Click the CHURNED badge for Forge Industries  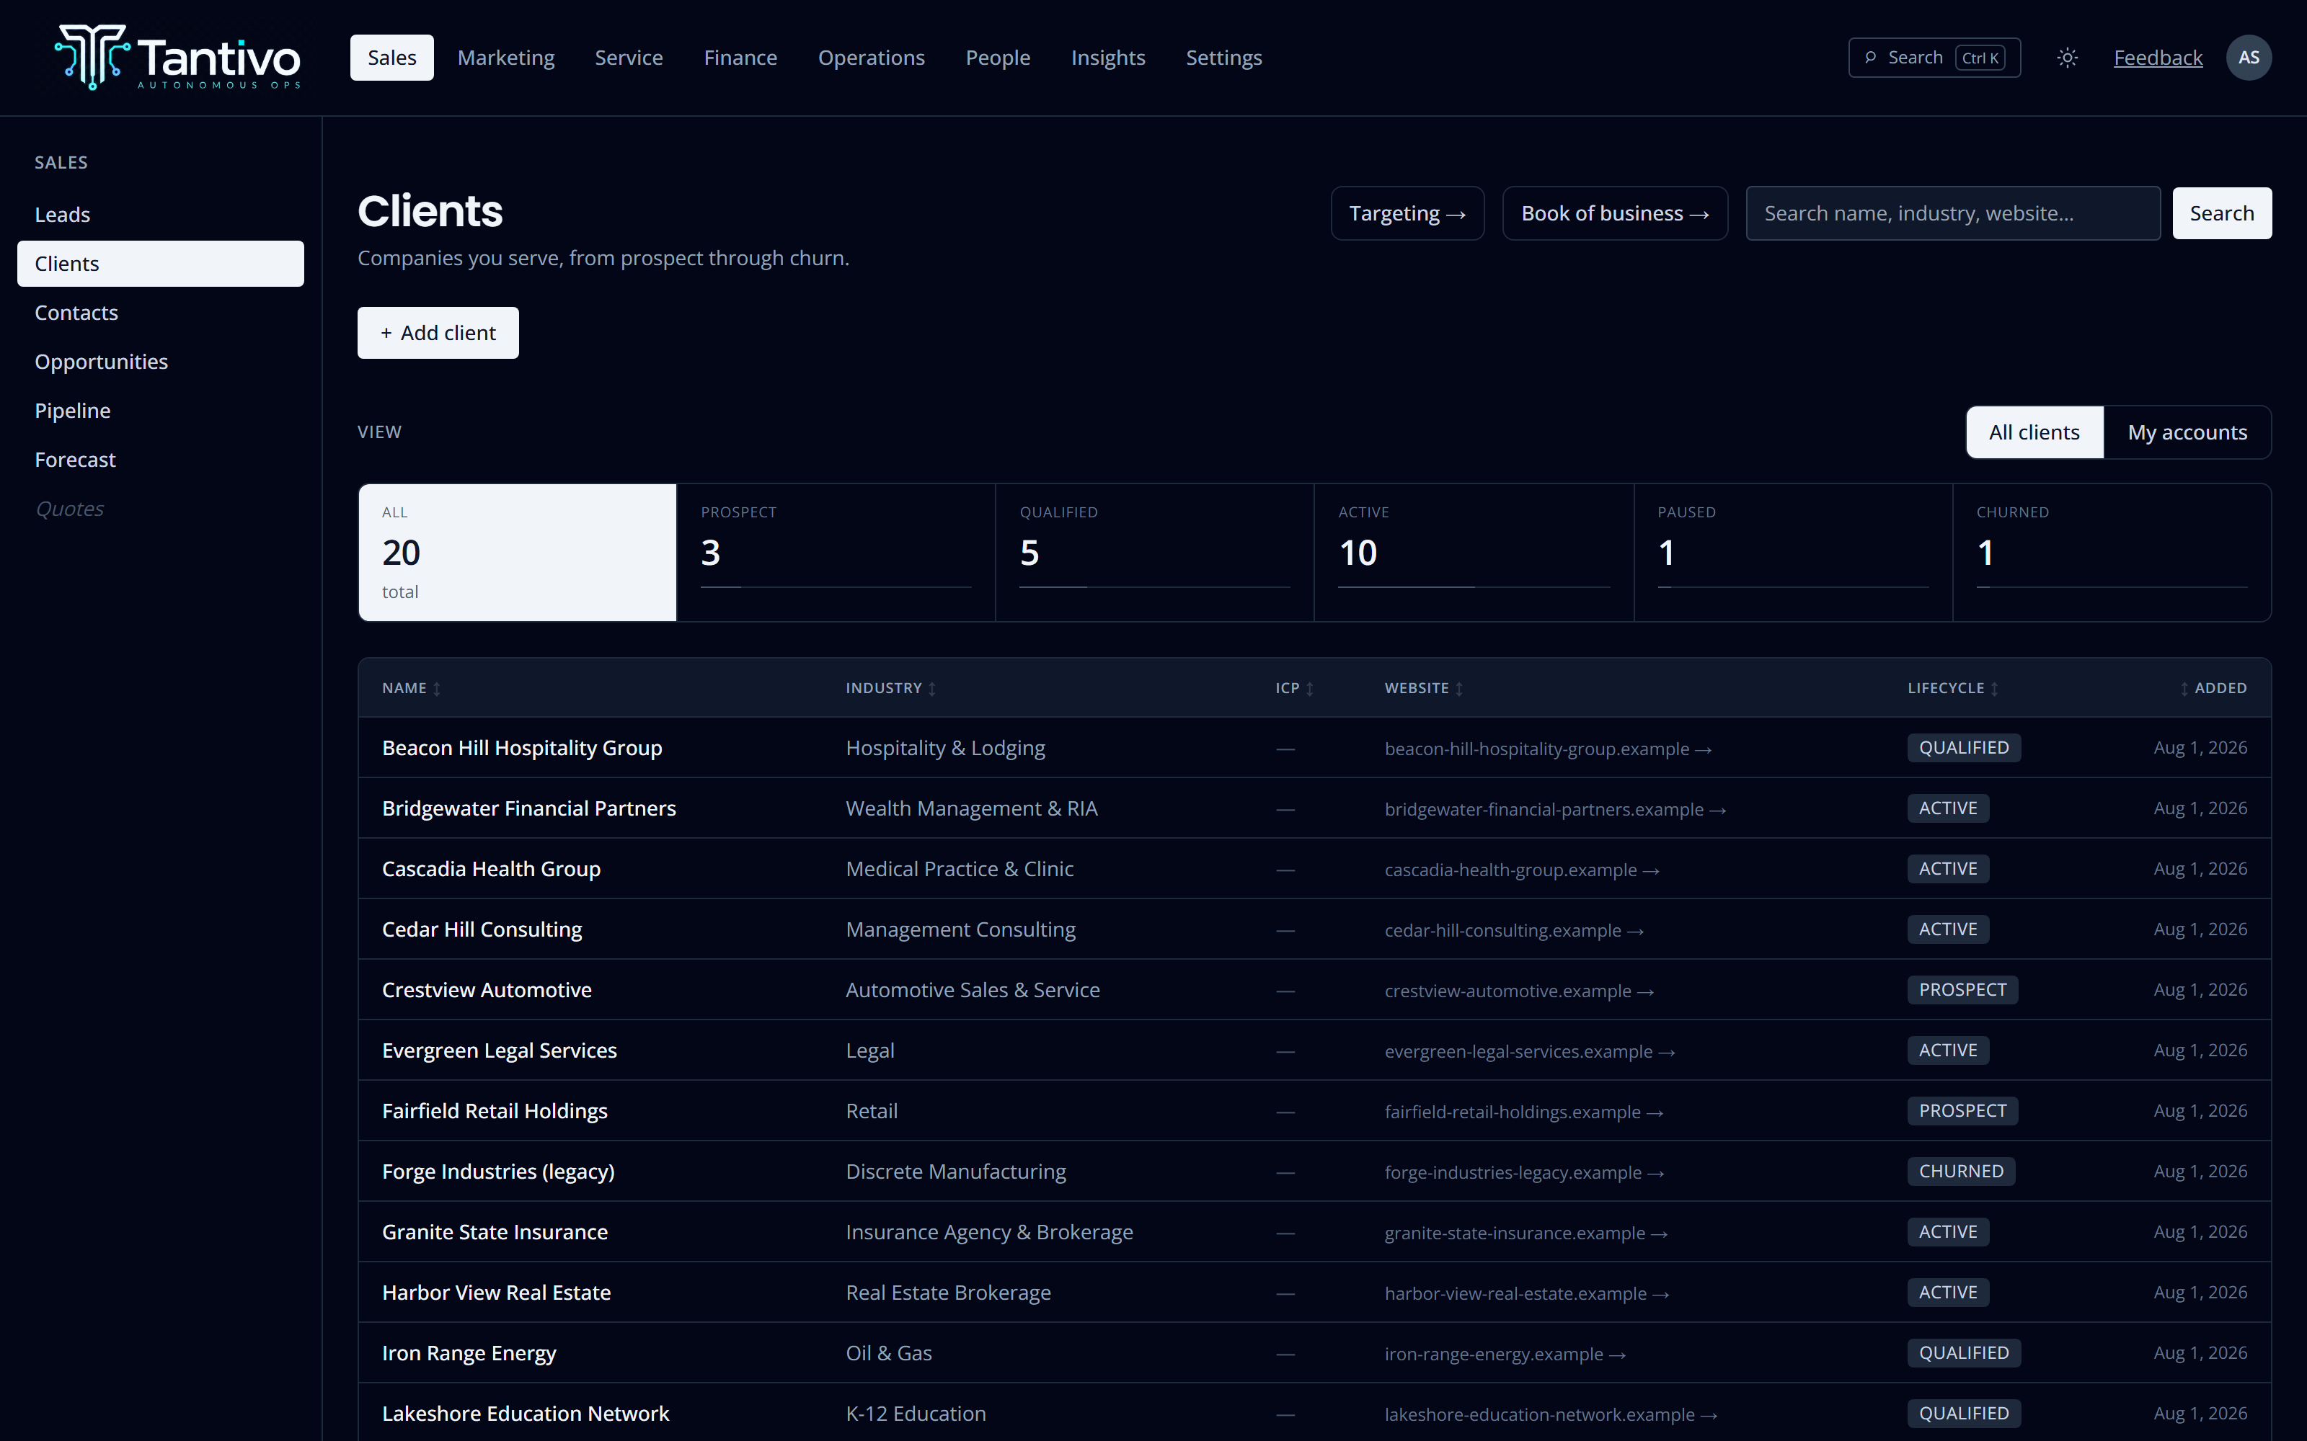click(x=1961, y=1172)
